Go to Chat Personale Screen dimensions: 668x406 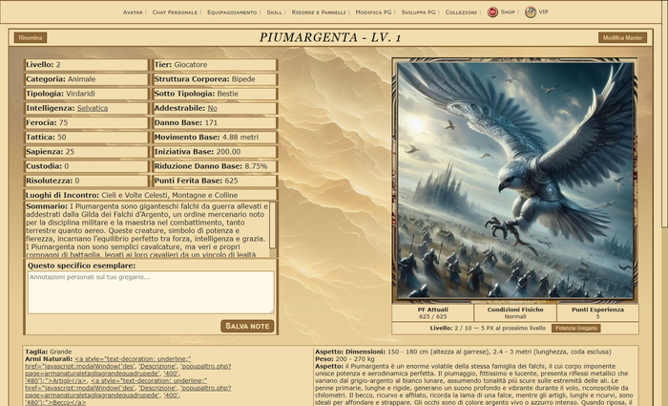click(x=175, y=12)
